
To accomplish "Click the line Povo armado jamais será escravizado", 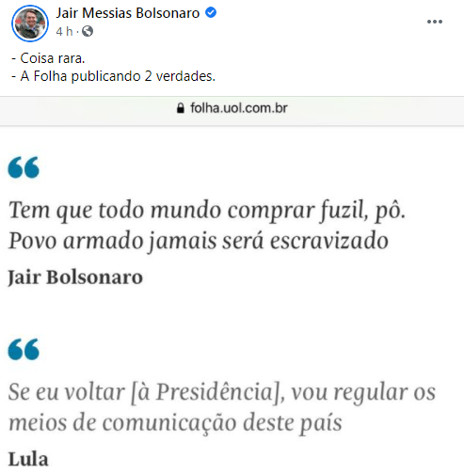I will (199, 241).
